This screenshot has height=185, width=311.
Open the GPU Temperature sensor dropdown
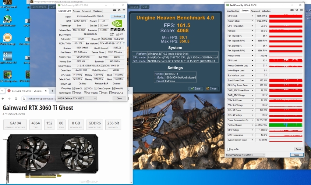(x=252, y=26)
